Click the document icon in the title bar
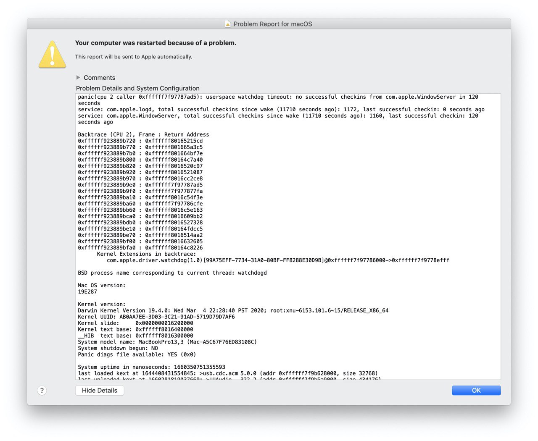The height and width of the screenshot is (441, 538). click(x=228, y=24)
